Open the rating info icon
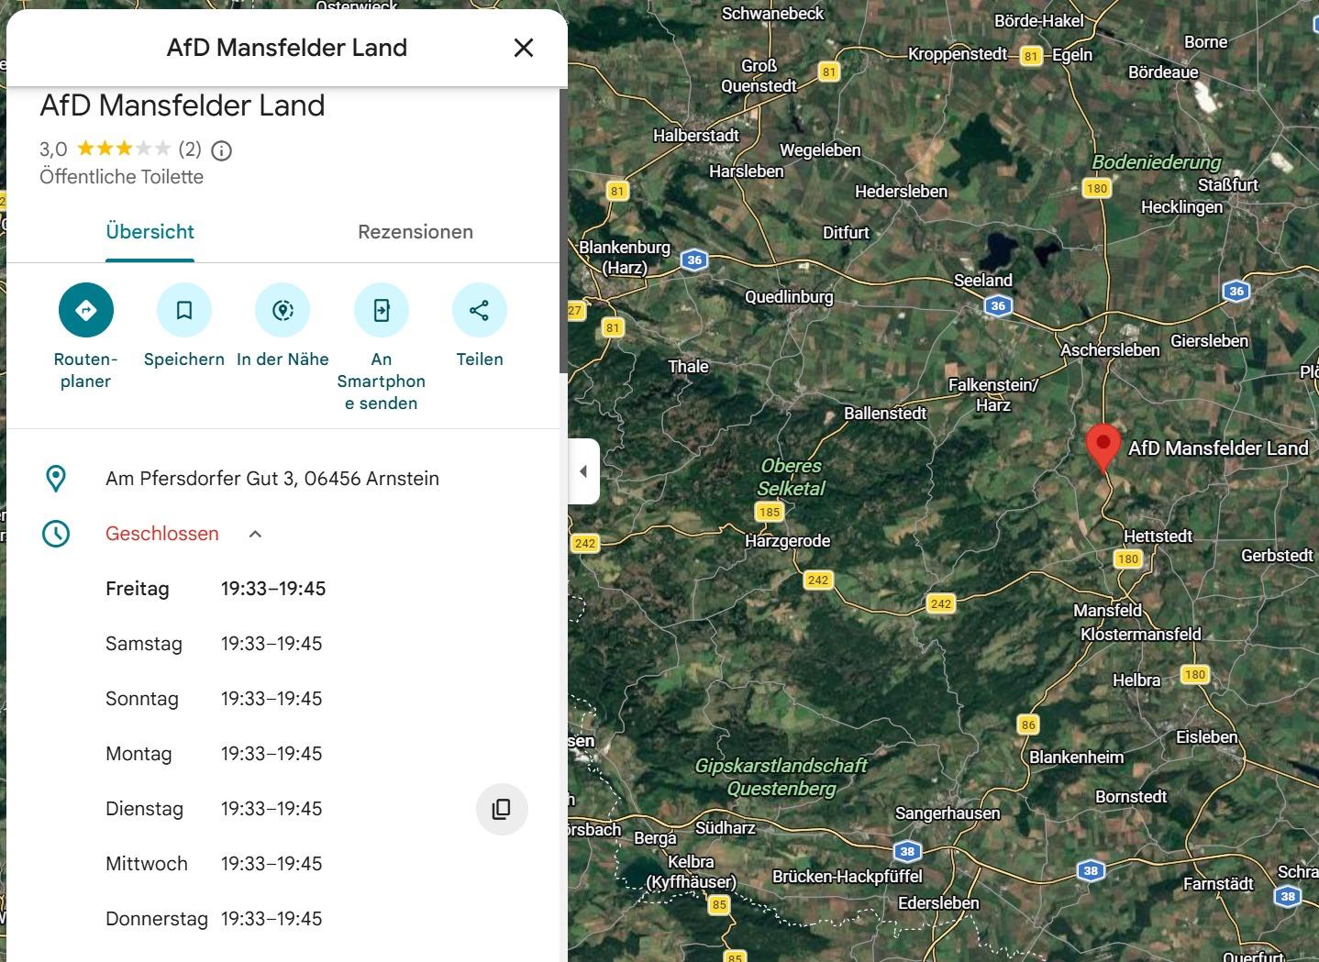Viewport: 1319px width, 962px height. point(222,150)
